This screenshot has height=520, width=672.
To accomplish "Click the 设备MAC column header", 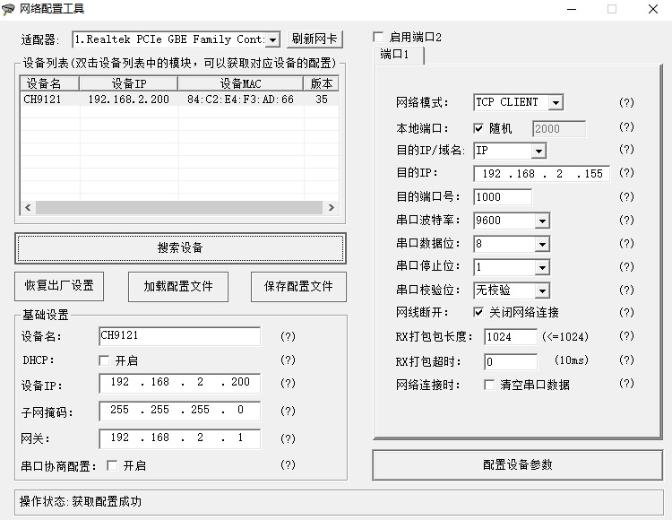I will tap(240, 83).
